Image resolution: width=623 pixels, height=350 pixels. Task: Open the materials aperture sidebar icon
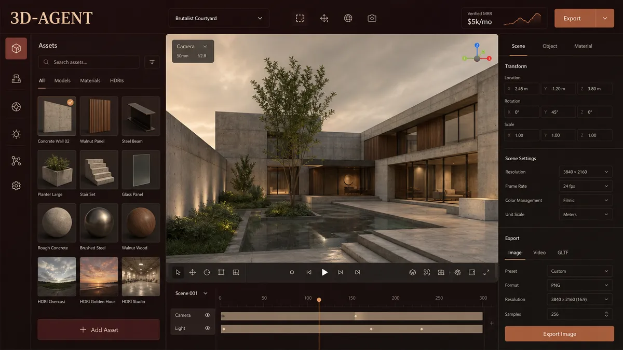[x=16, y=107]
